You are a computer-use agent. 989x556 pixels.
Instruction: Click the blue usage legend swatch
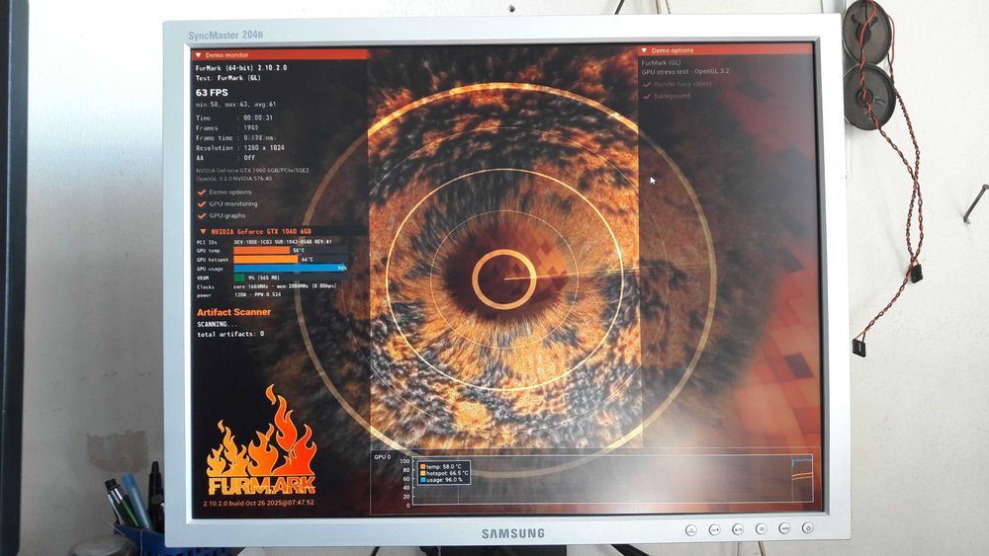(422, 480)
